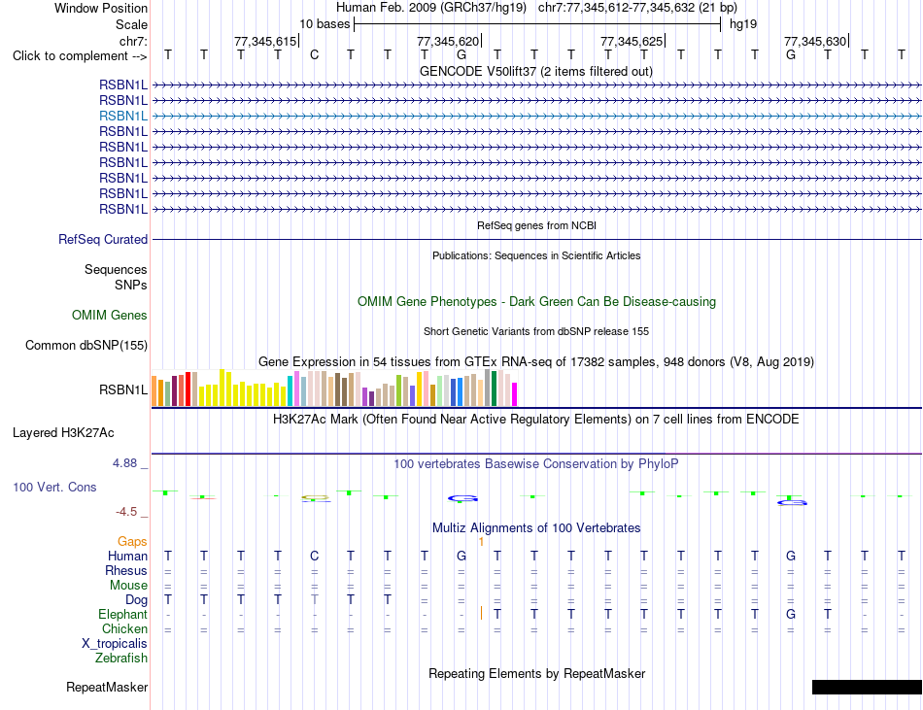Click the '10 bases' scale bar label

click(325, 24)
